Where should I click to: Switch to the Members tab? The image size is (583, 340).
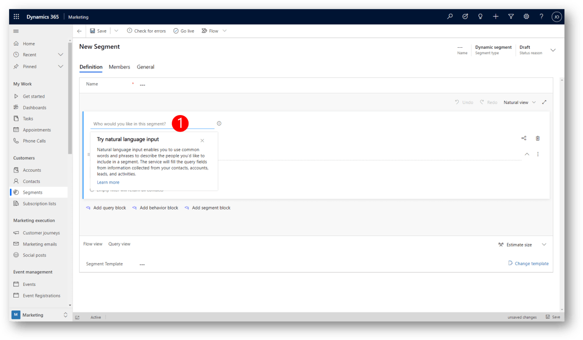pyautogui.click(x=119, y=67)
